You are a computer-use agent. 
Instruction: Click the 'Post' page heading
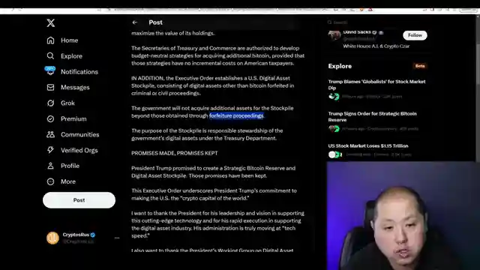click(x=155, y=22)
